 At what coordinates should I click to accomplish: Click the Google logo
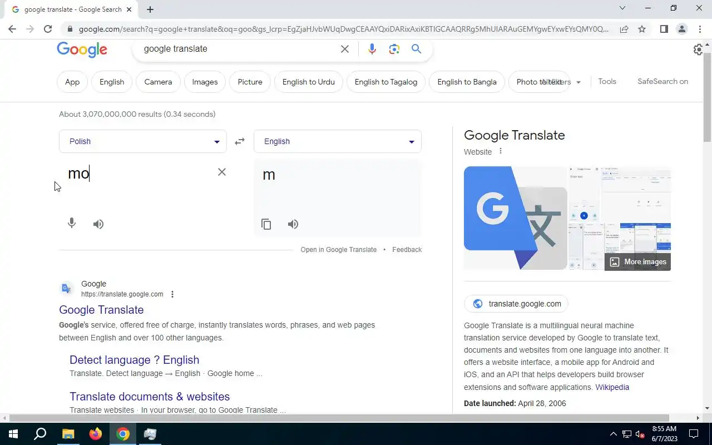82,49
